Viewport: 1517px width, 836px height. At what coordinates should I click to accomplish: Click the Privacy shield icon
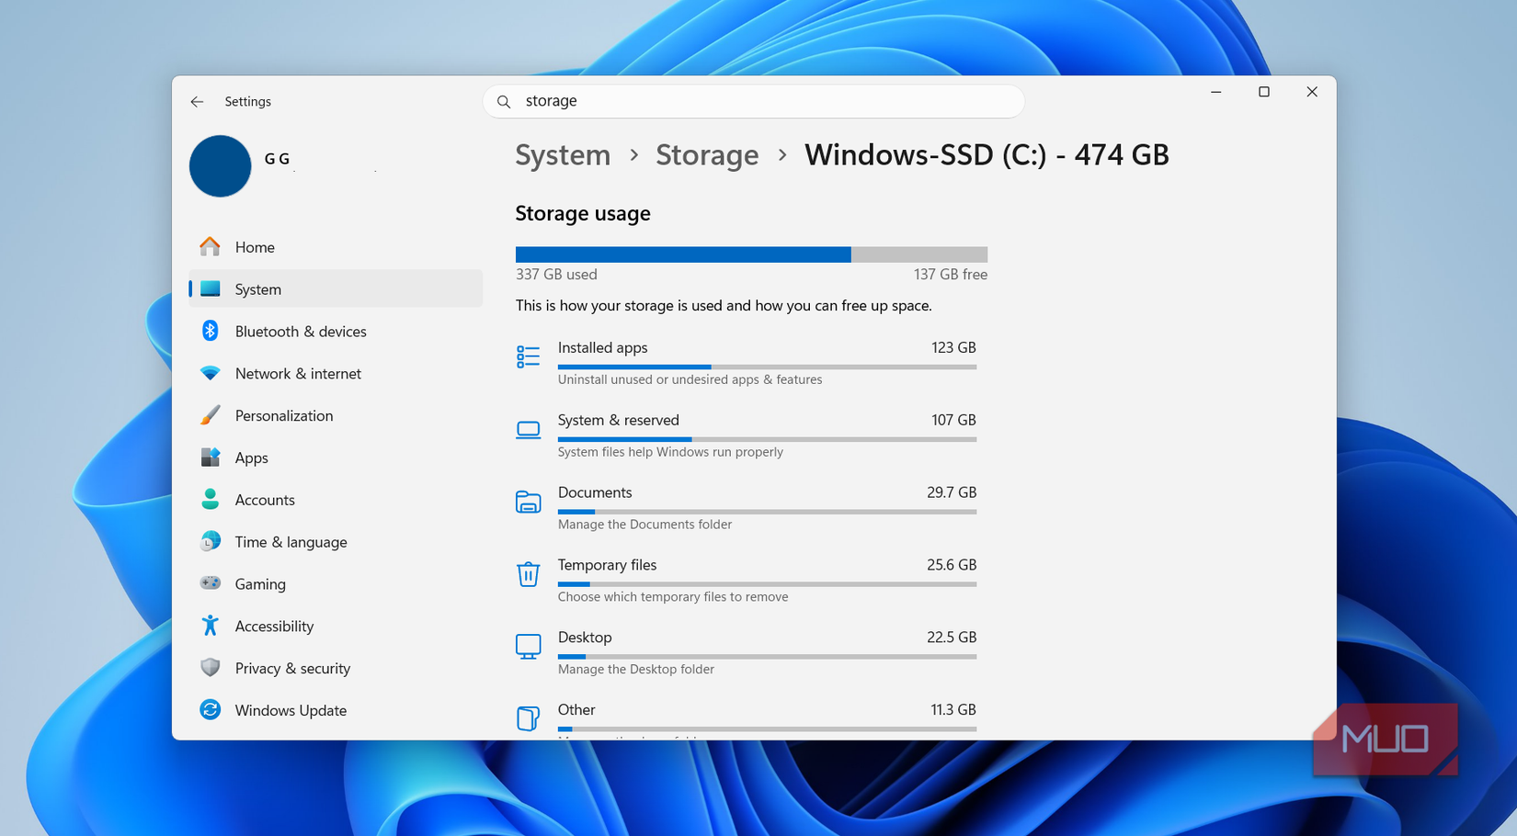210,668
